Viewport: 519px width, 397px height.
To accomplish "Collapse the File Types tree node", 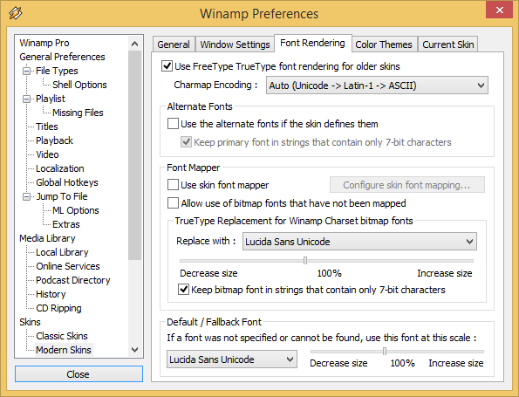I will (x=26, y=71).
